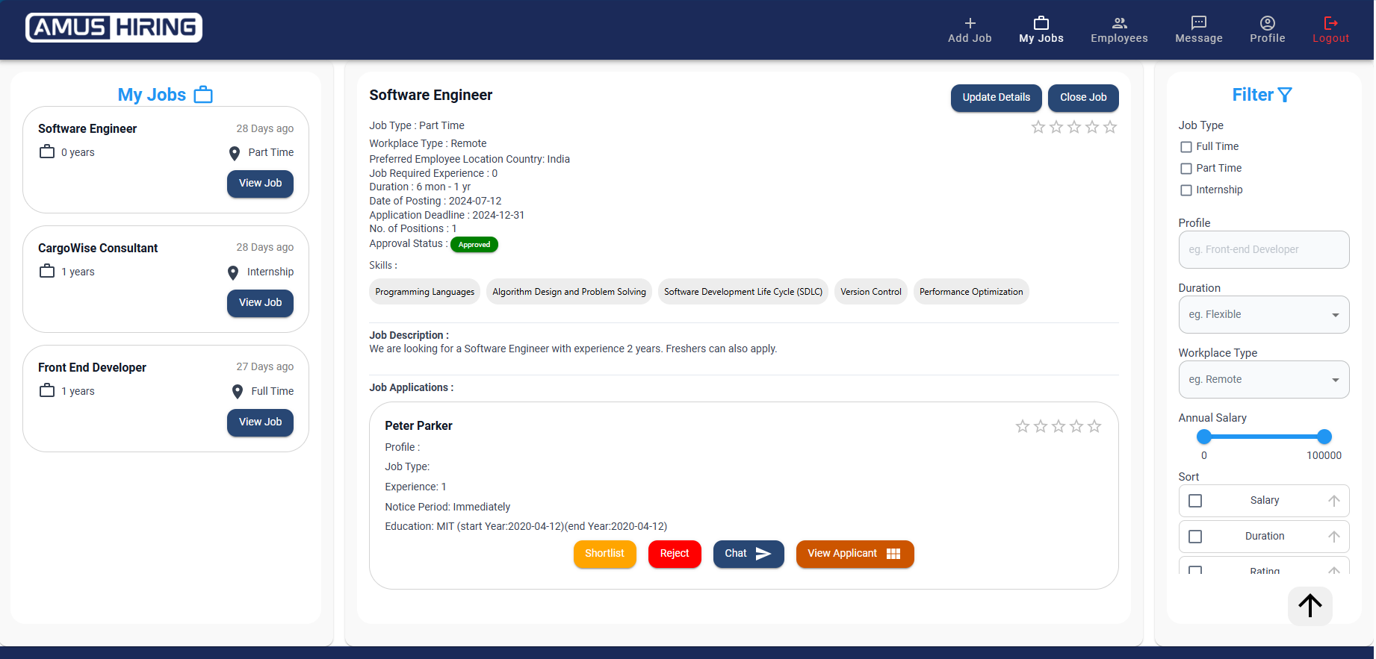Rate the job one star
The width and height of the screenshot is (1376, 659).
[x=1040, y=128]
